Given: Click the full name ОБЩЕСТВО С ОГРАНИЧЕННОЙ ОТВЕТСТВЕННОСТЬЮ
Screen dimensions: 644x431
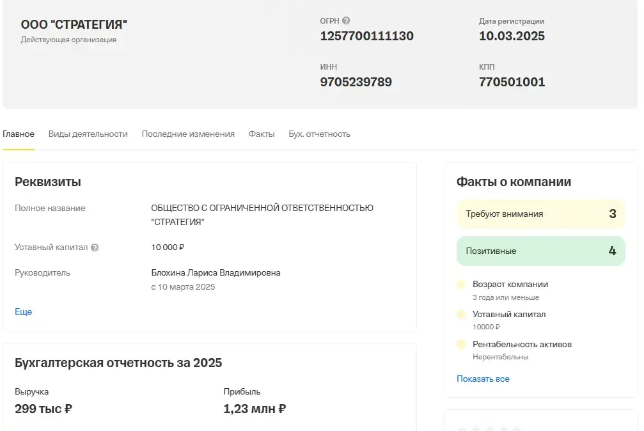Looking at the screenshot, I should [x=262, y=208].
